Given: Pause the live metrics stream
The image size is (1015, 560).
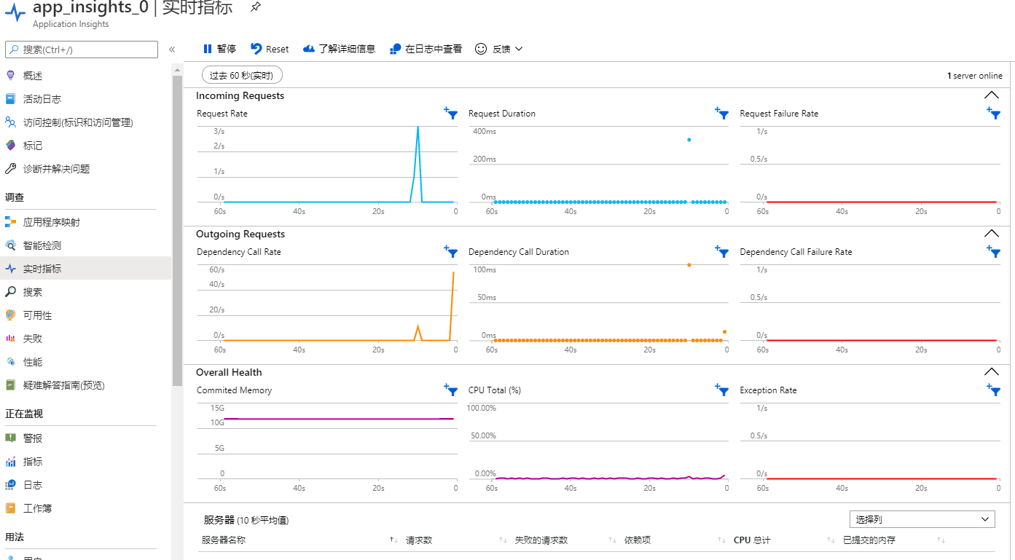Looking at the screenshot, I should [219, 49].
